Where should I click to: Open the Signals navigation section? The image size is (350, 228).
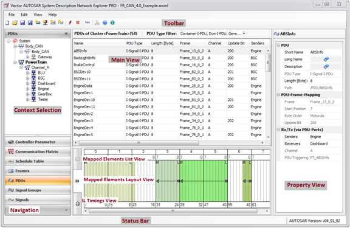[38, 200]
